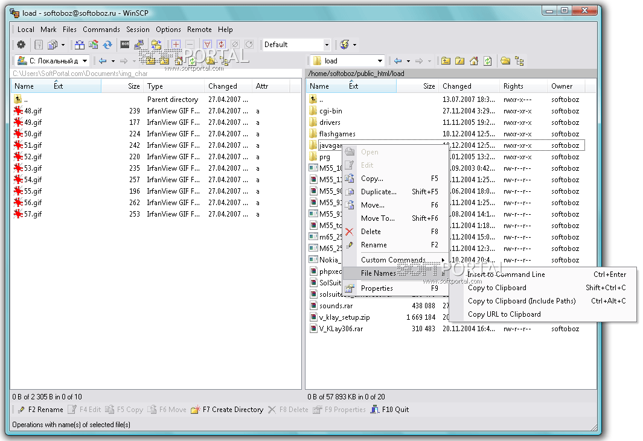Click F7 Create Directory button
The image size is (643, 441).
228,410
